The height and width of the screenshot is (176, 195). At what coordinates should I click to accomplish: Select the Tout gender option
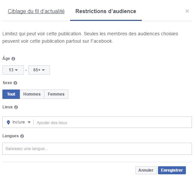(11, 94)
